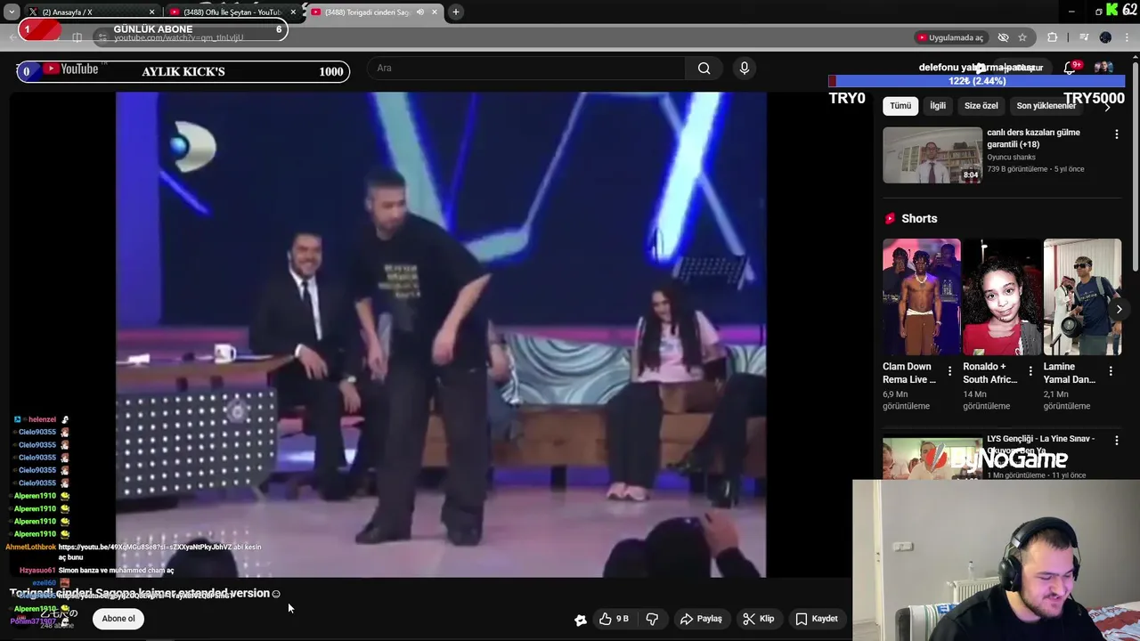
Task: Select the İlgili filter chip
Action: click(x=938, y=106)
